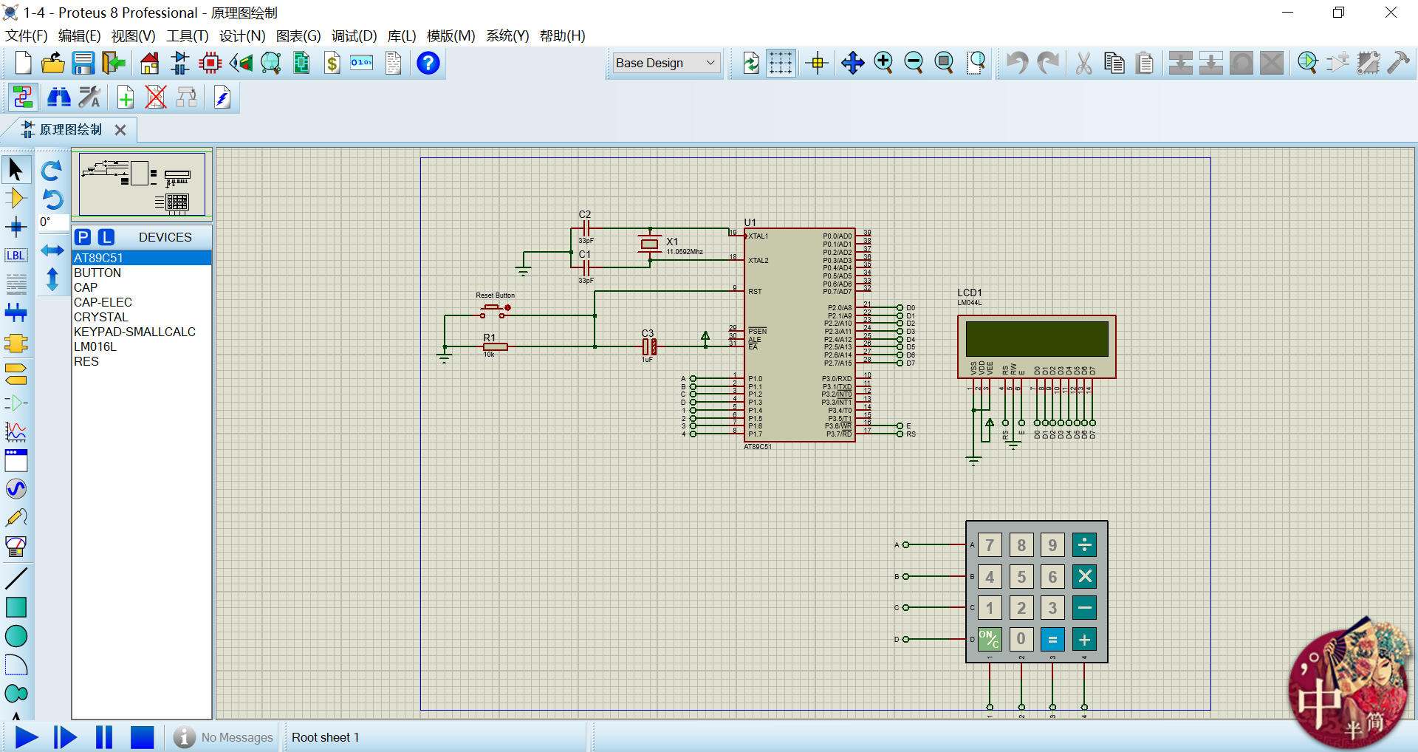
Task: Click the L library manage button
Action: 106,237
